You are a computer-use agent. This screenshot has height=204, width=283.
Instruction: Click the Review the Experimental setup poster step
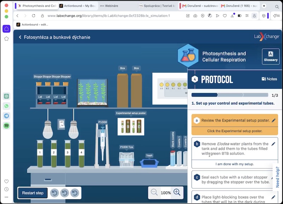(235, 120)
